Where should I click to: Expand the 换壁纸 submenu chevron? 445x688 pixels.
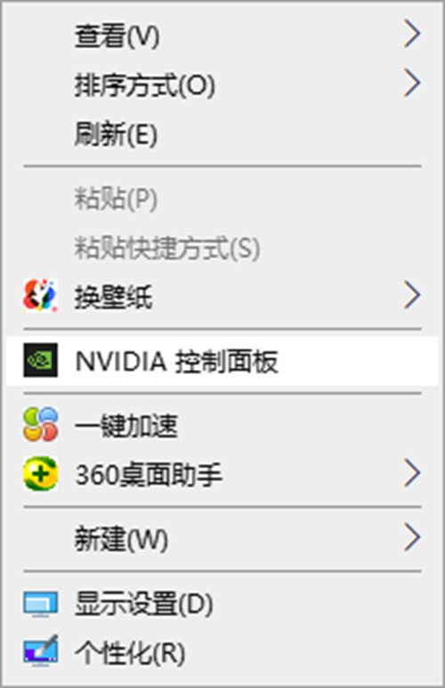click(412, 296)
